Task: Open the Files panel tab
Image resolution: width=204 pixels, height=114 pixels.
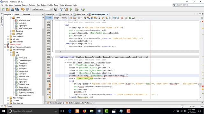Action: (x=17, y=15)
